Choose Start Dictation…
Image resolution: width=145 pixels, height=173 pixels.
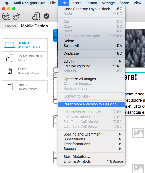click(x=92, y=157)
